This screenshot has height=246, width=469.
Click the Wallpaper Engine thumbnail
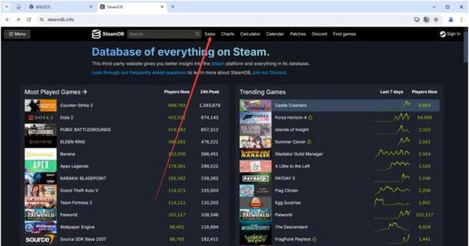click(40, 227)
